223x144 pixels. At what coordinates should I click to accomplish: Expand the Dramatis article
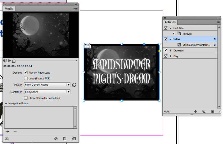pos(170,51)
